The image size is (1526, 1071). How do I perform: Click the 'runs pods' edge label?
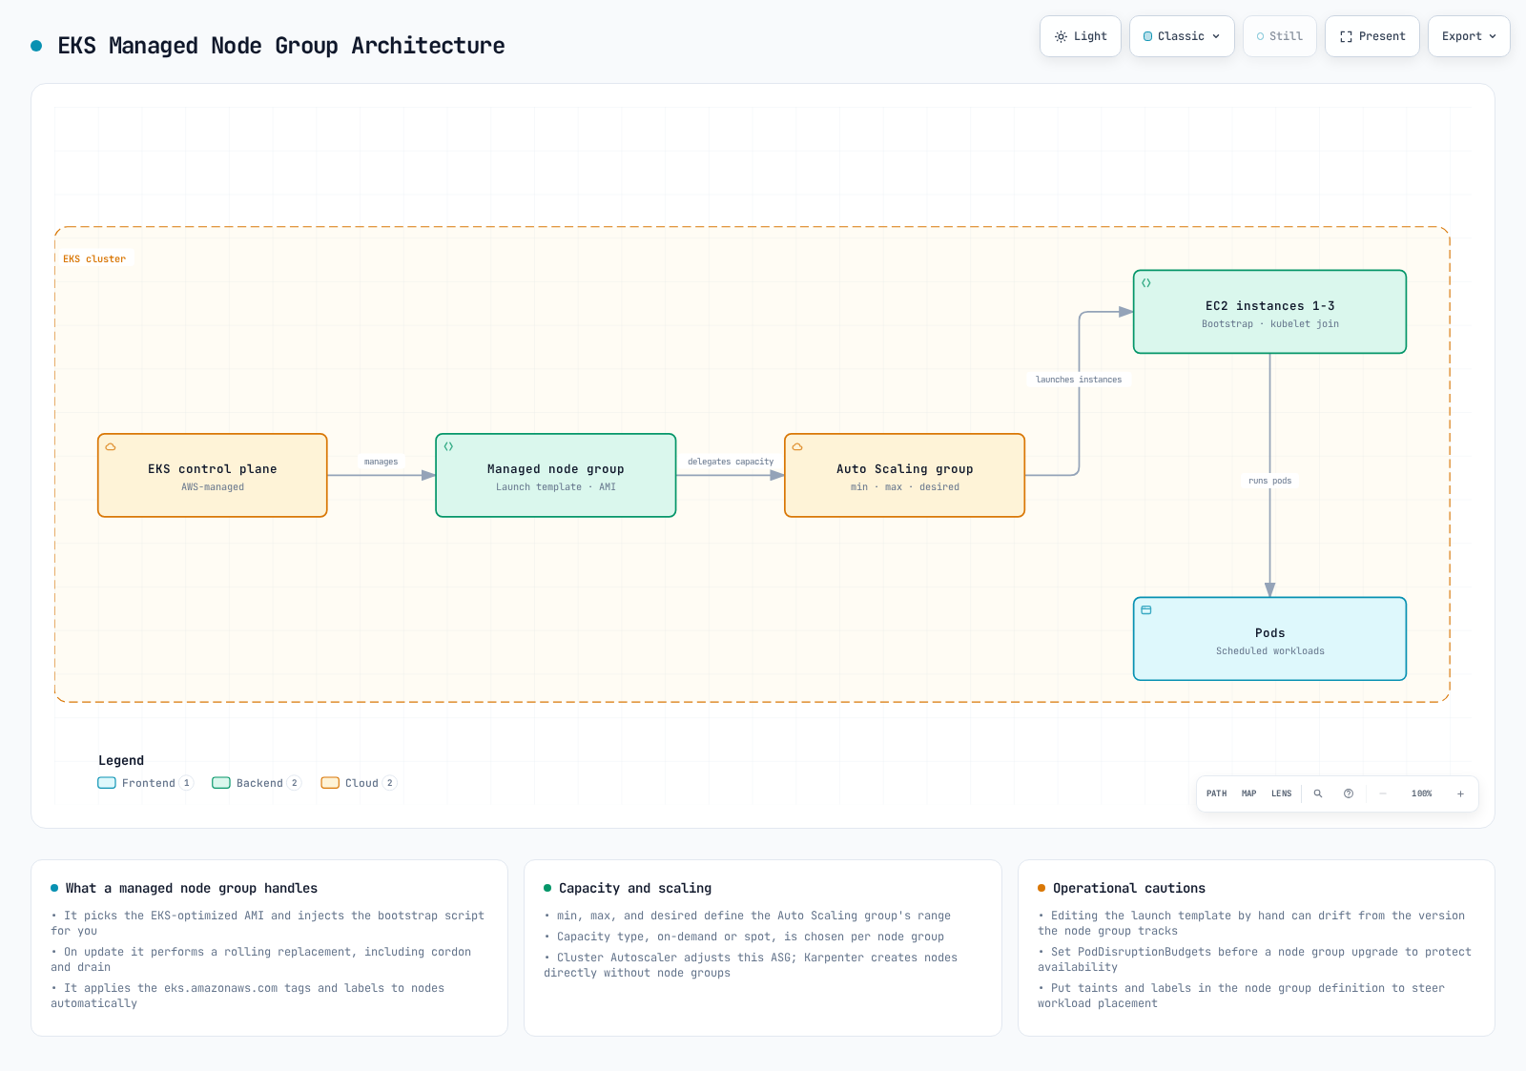click(x=1270, y=481)
